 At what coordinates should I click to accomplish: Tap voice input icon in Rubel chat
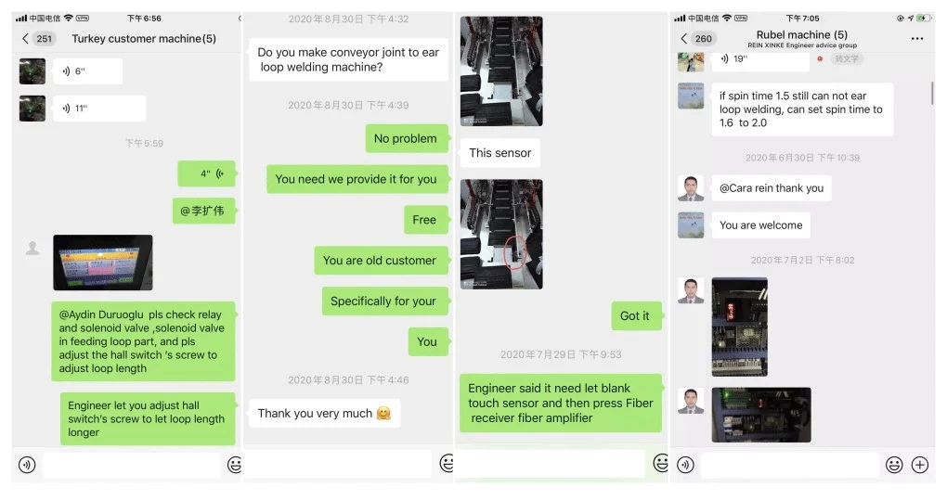coord(685,465)
